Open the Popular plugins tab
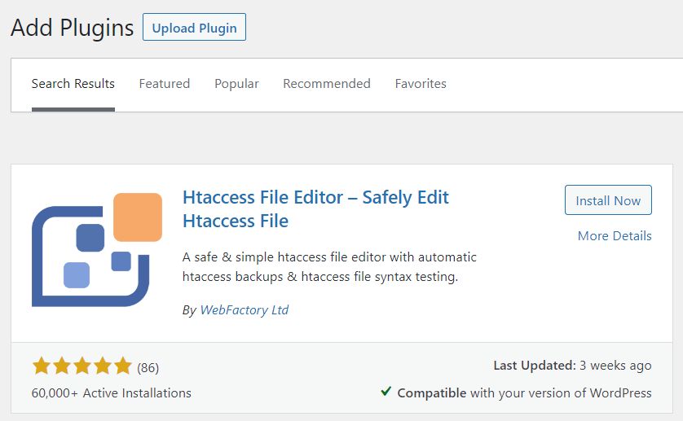Viewport: 683px width, 421px height. click(236, 84)
